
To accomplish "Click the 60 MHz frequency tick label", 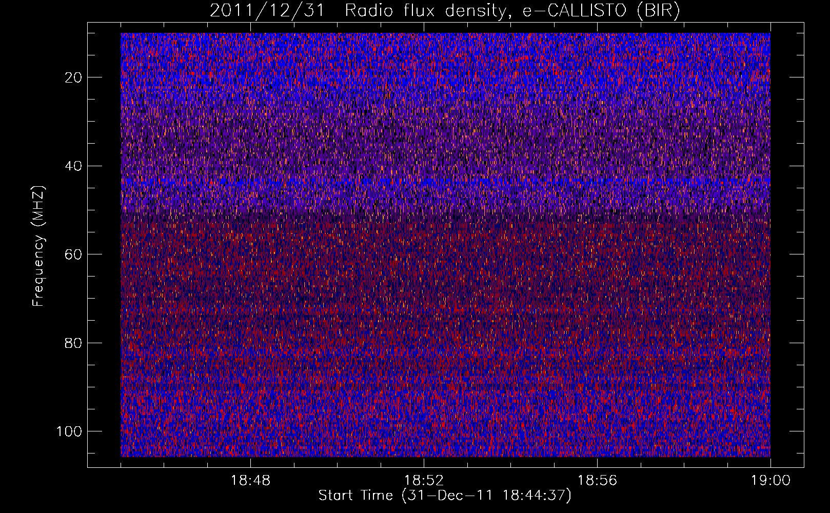I will 74,254.
